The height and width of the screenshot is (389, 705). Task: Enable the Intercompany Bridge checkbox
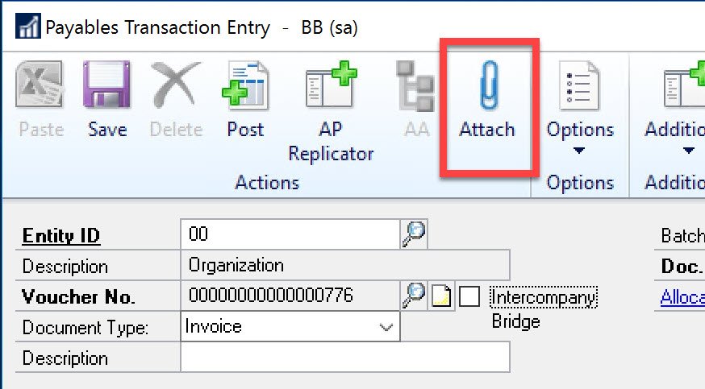(x=469, y=297)
